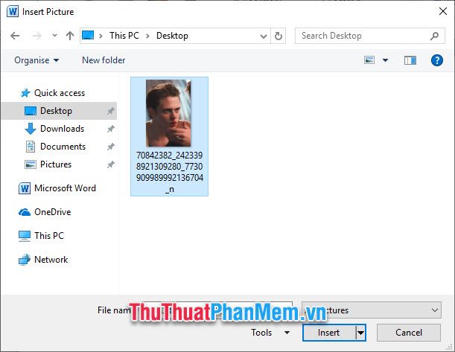Click the Cancel button
The width and height of the screenshot is (455, 352).
409,333
